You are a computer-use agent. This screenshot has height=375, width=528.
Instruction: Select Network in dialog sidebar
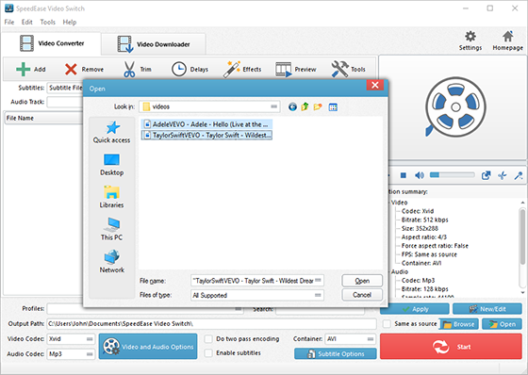[x=112, y=262]
